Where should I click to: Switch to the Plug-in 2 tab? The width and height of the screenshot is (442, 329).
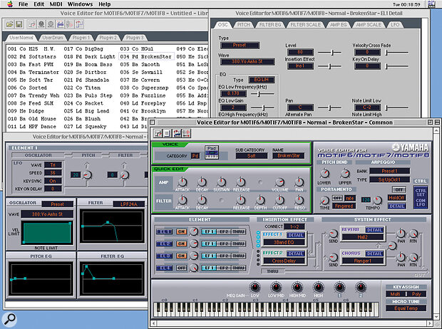pos(108,38)
